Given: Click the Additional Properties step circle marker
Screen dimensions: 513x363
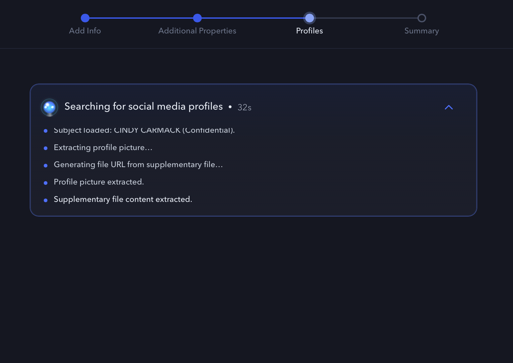Looking at the screenshot, I should click(197, 18).
